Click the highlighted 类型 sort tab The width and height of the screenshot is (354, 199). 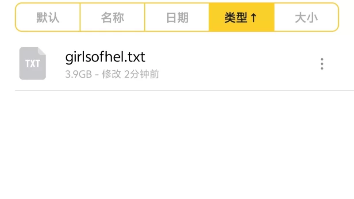pos(242,17)
